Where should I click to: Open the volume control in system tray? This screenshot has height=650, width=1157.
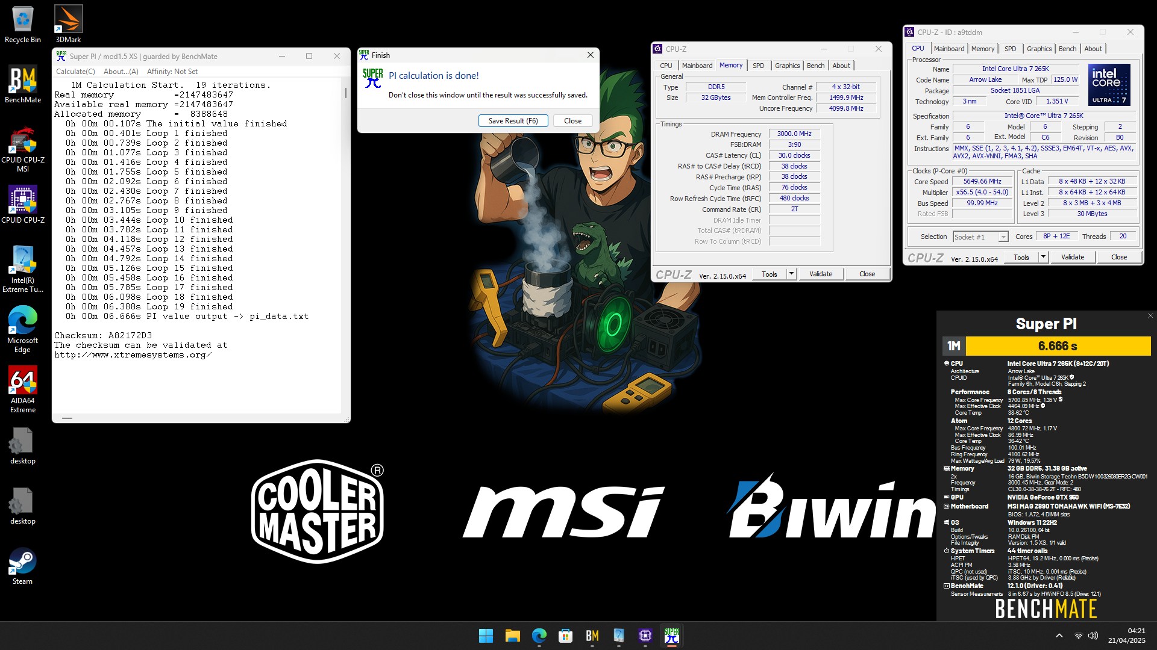[x=1093, y=636]
